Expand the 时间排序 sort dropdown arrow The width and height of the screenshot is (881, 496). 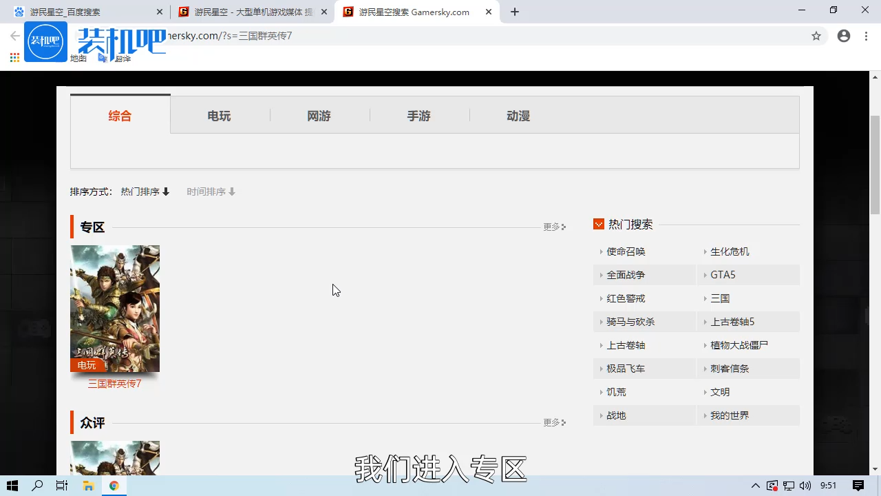coord(232,192)
